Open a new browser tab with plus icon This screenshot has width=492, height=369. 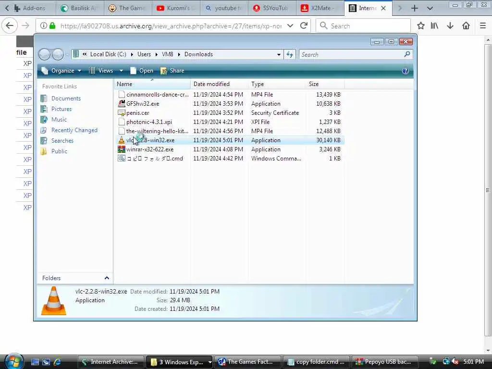pos(415,8)
